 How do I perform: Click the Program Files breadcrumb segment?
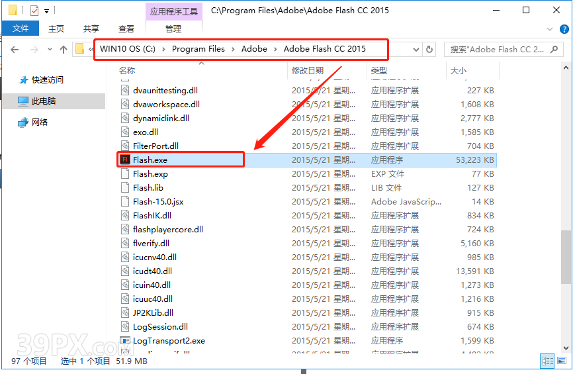(198, 49)
